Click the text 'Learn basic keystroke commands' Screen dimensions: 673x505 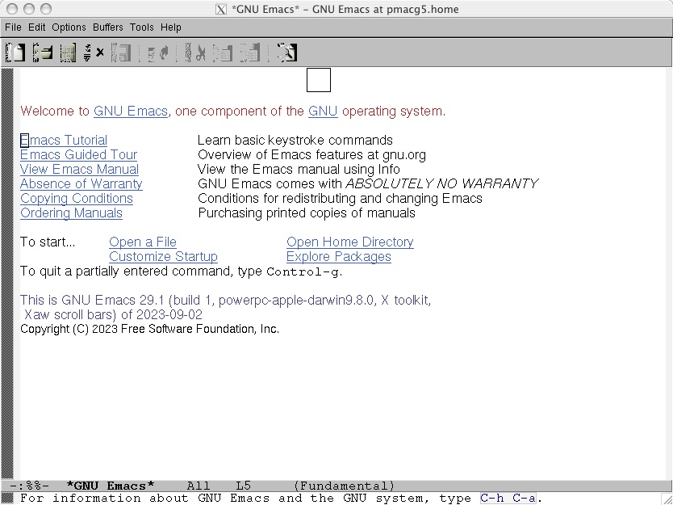295,140
